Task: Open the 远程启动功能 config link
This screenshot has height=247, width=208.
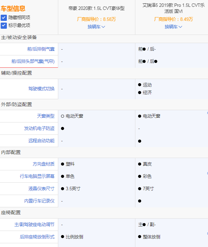Action: coord(41,141)
